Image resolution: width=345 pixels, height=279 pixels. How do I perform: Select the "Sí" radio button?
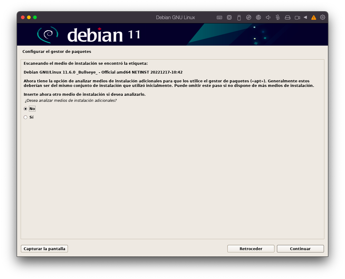coord(26,117)
